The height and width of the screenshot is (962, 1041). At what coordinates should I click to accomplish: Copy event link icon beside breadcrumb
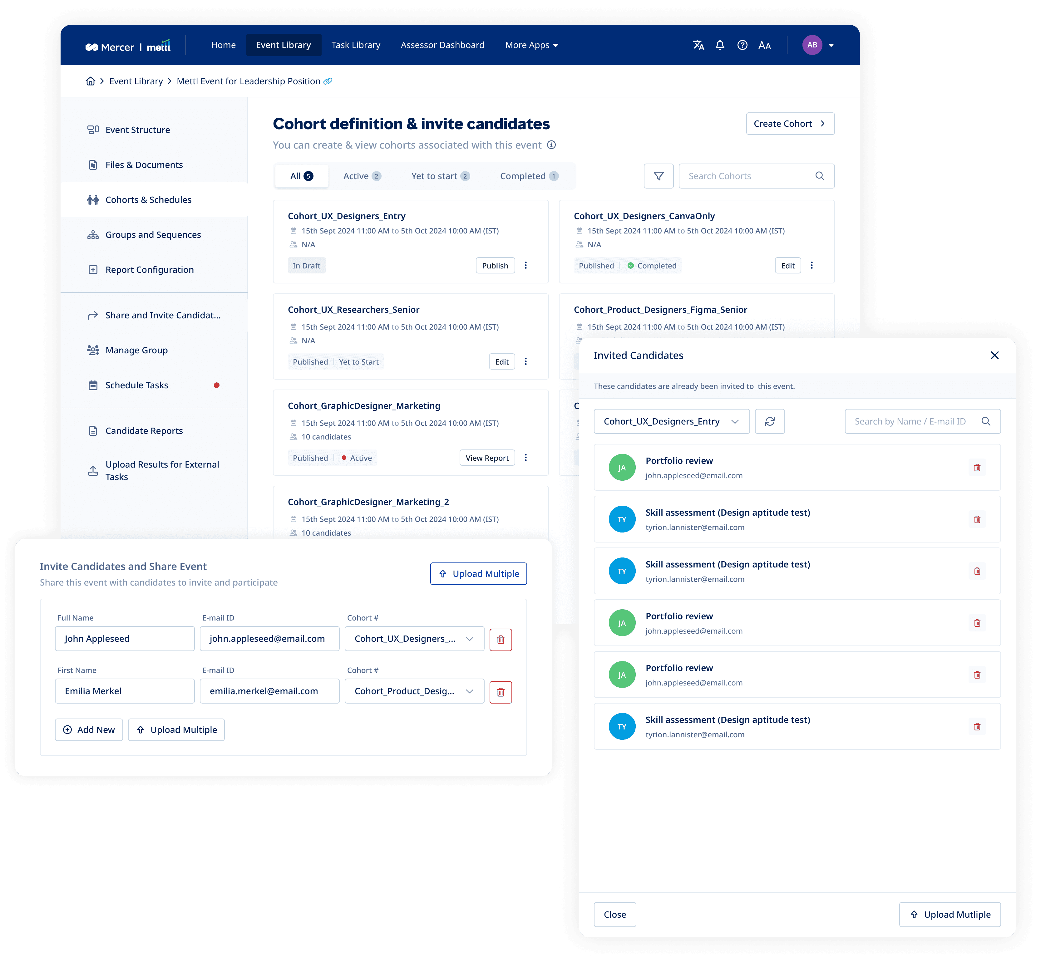[328, 81]
